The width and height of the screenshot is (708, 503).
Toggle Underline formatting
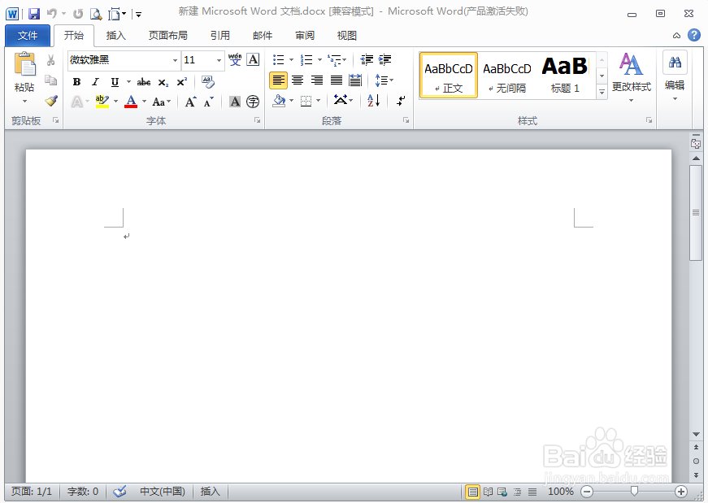115,82
